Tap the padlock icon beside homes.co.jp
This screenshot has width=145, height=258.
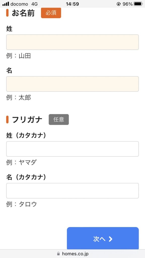click(58, 253)
